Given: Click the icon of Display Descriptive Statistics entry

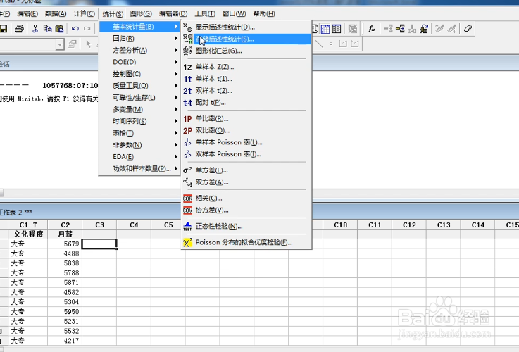Looking at the screenshot, I should 187,27.
